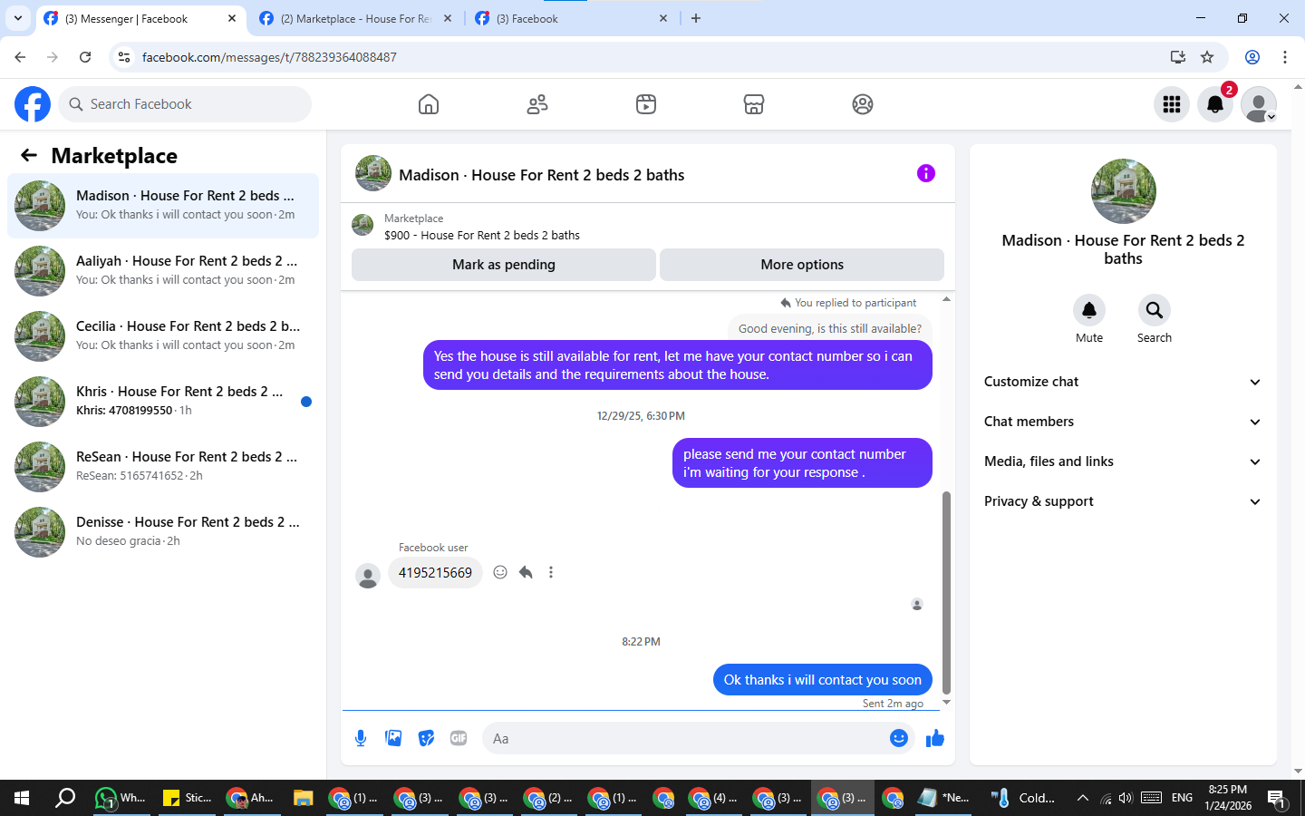Open Facebook home logo

(33, 104)
